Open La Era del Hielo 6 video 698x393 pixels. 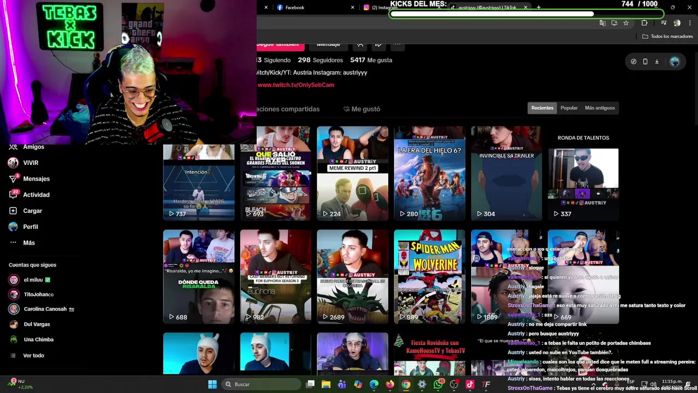[x=429, y=174]
